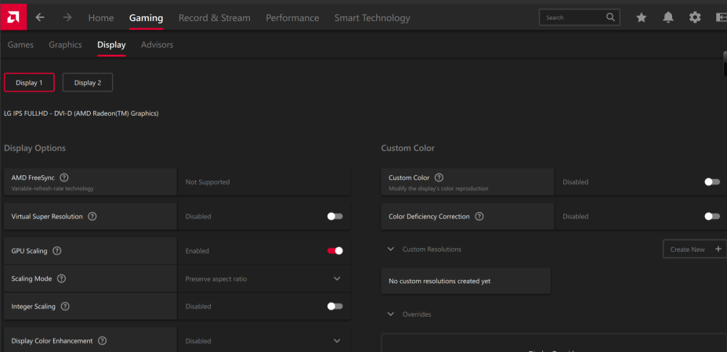Open settings gear icon
Viewport: 727px width, 352px height.
pyautogui.click(x=695, y=17)
